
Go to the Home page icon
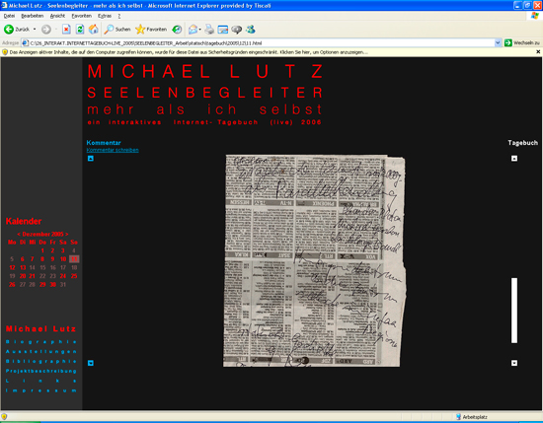(x=93, y=30)
